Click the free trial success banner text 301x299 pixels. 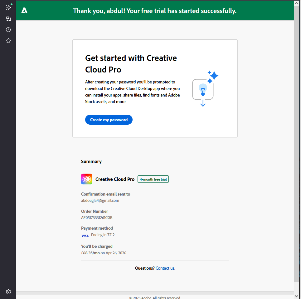[155, 11]
